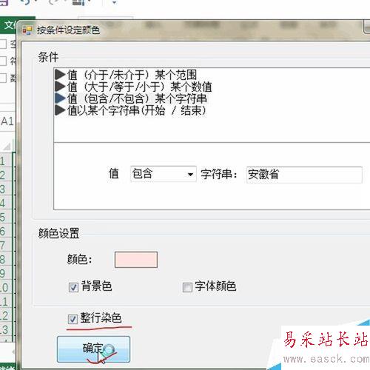Viewport: 370px width, 370px height.
Task: Click the 确定 button
Action: coord(93,349)
